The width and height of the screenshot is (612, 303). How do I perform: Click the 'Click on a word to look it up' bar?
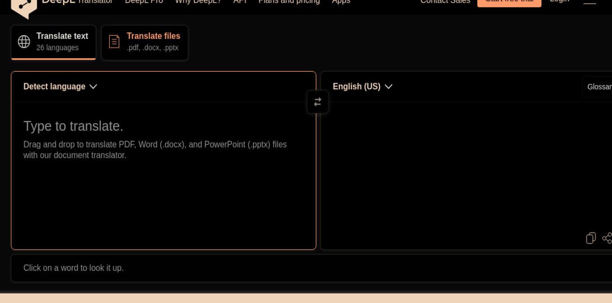coord(311,268)
